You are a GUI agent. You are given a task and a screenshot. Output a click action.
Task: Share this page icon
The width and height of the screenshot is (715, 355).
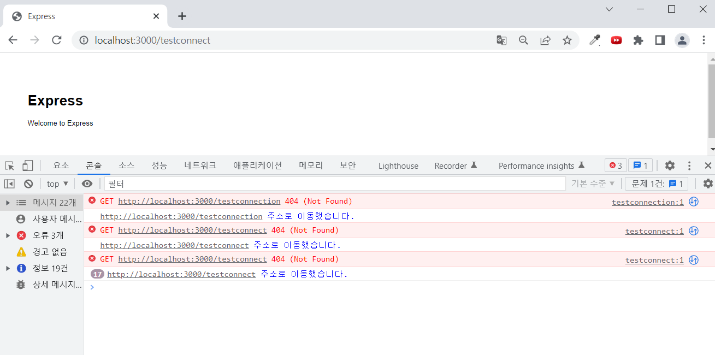coord(545,40)
